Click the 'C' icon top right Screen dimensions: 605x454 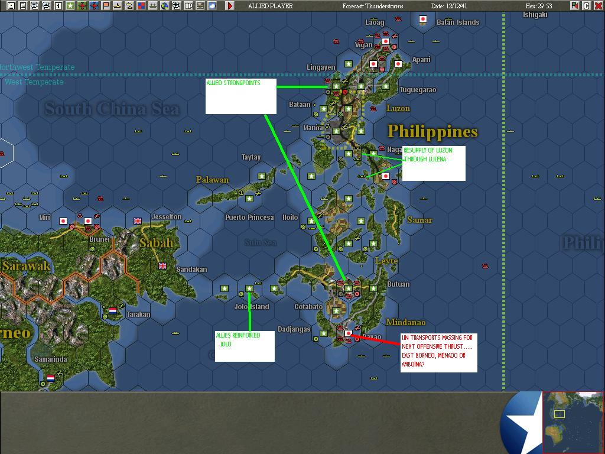point(586,6)
